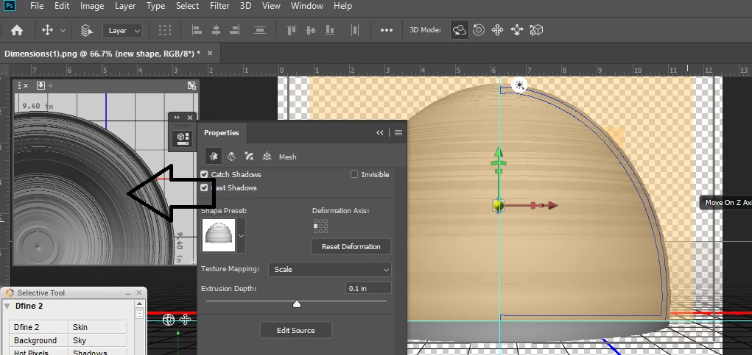Open the Image menu
The image size is (752, 355).
pyautogui.click(x=92, y=6)
